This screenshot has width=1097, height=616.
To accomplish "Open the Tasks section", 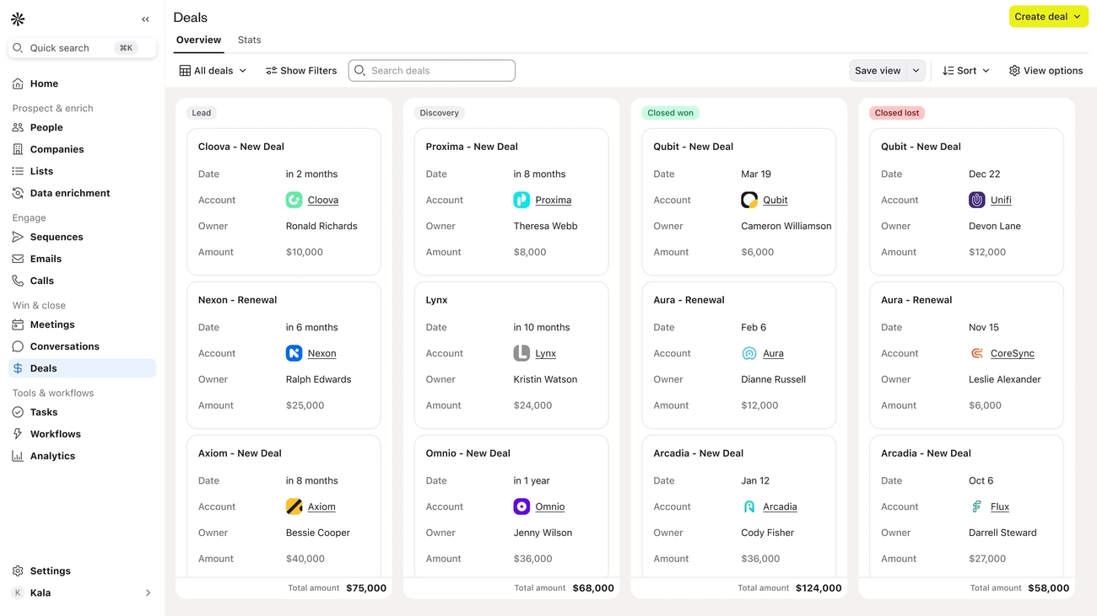I will [44, 412].
